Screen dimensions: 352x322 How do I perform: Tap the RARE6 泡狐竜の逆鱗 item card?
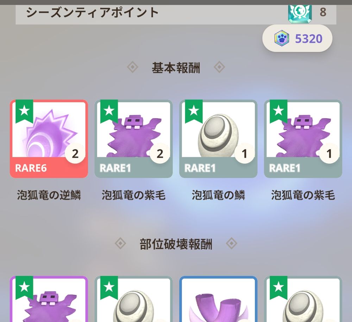click(49, 139)
